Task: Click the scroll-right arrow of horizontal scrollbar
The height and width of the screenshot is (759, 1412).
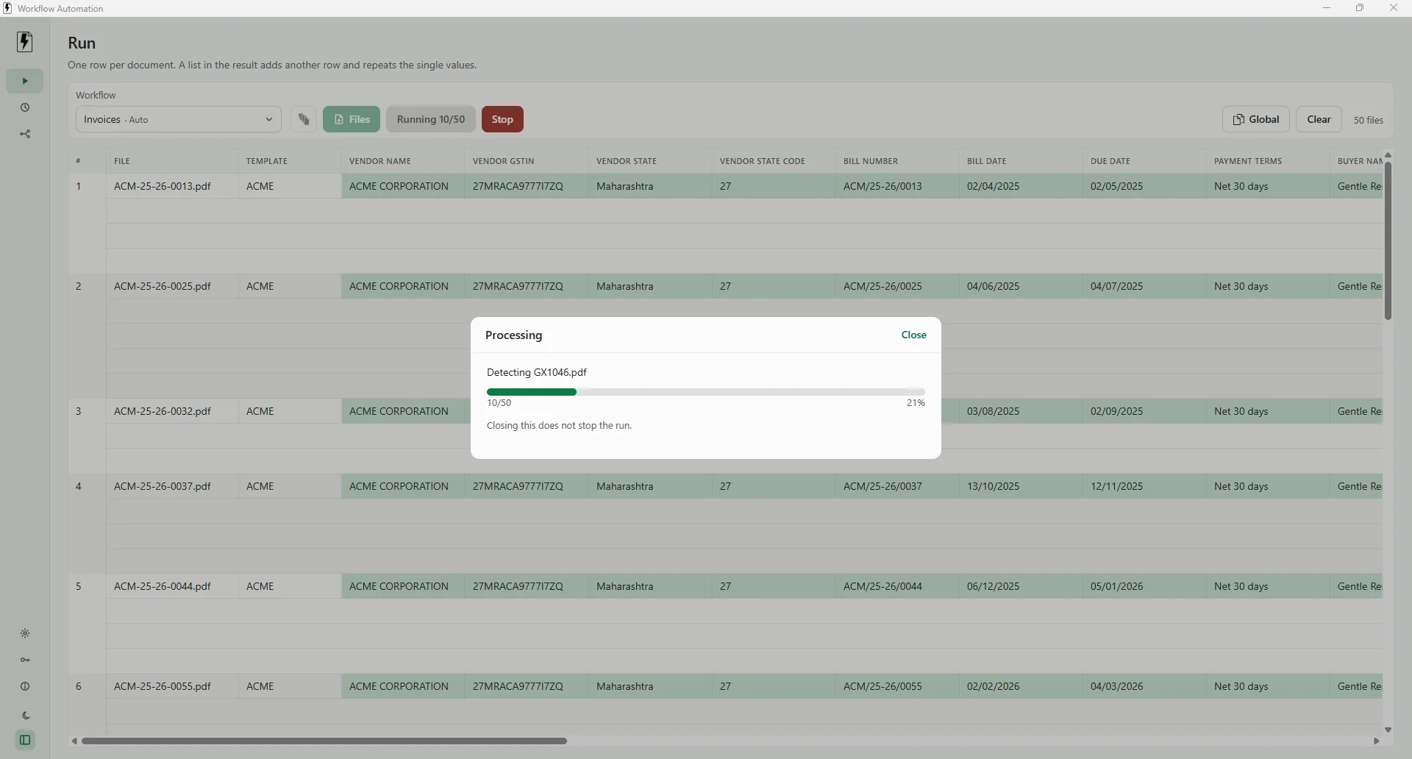Action: coord(1377,741)
